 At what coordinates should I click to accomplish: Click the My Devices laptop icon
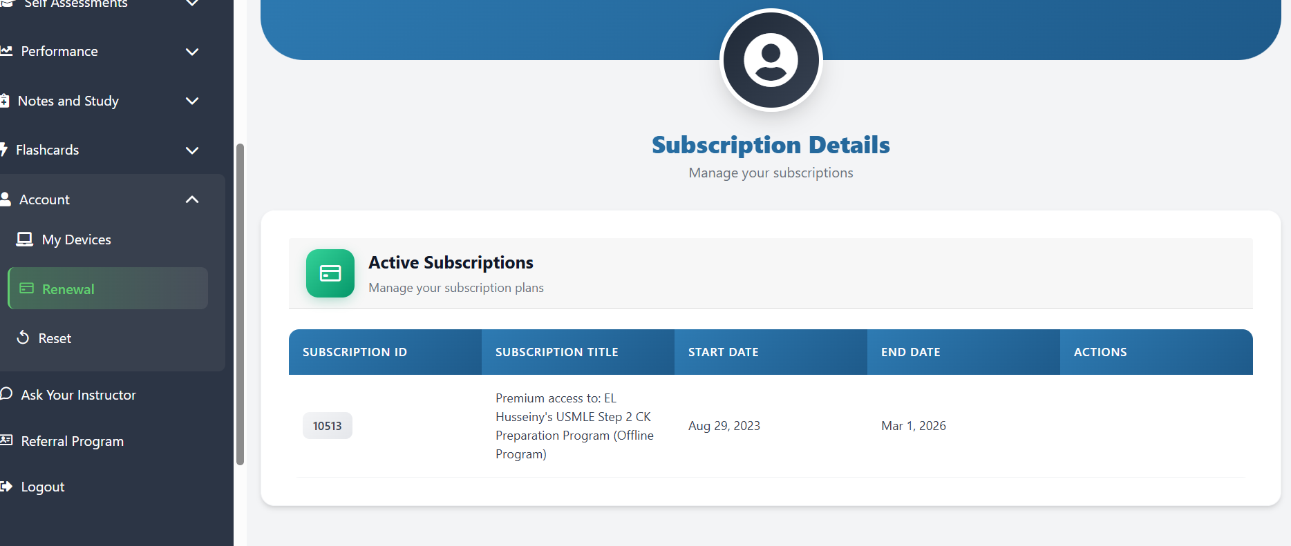[25, 240]
